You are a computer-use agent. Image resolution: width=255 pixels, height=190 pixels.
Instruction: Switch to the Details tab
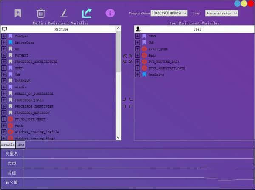pyautogui.click(x=8, y=145)
